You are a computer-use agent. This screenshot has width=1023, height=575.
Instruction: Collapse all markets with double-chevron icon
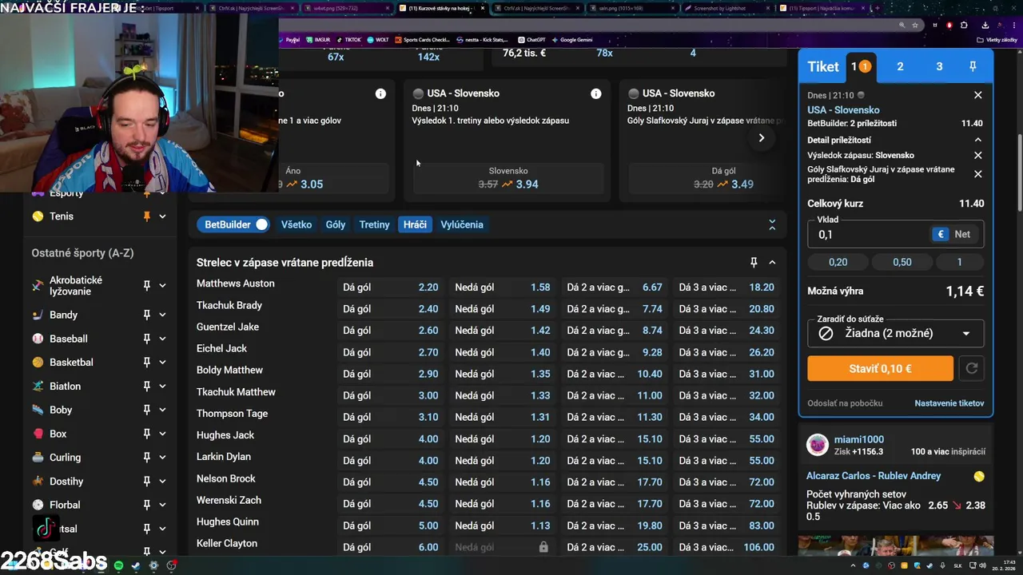tap(772, 225)
